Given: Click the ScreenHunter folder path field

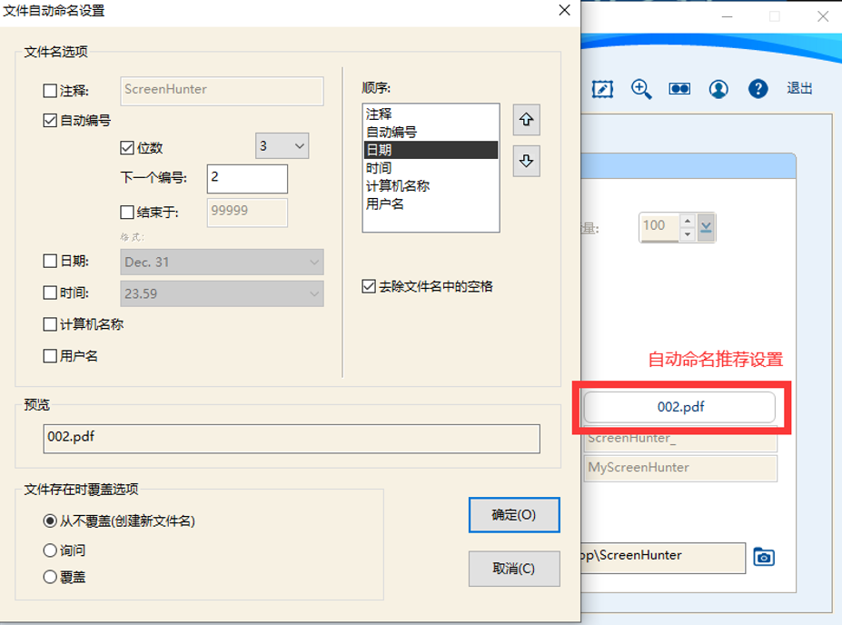Looking at the screenshot, I should click(x=663, y=558).
